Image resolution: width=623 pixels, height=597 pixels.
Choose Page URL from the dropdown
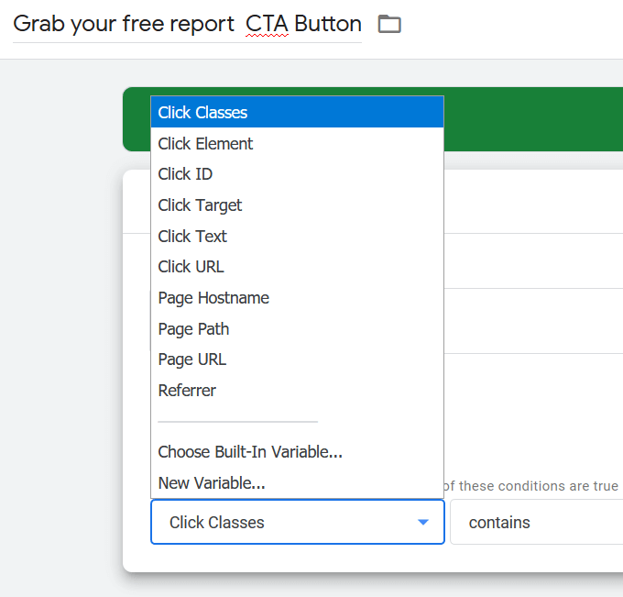pyautogui.click(x=191, y=359)
